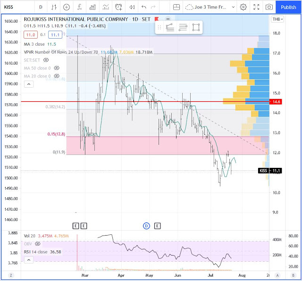Collapse the main chart indicator legend

pos(29,84)
